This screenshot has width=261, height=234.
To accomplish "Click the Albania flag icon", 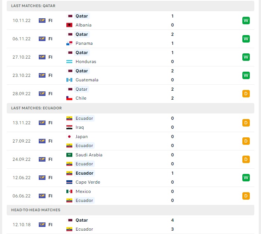I will (x=69, y=25).
